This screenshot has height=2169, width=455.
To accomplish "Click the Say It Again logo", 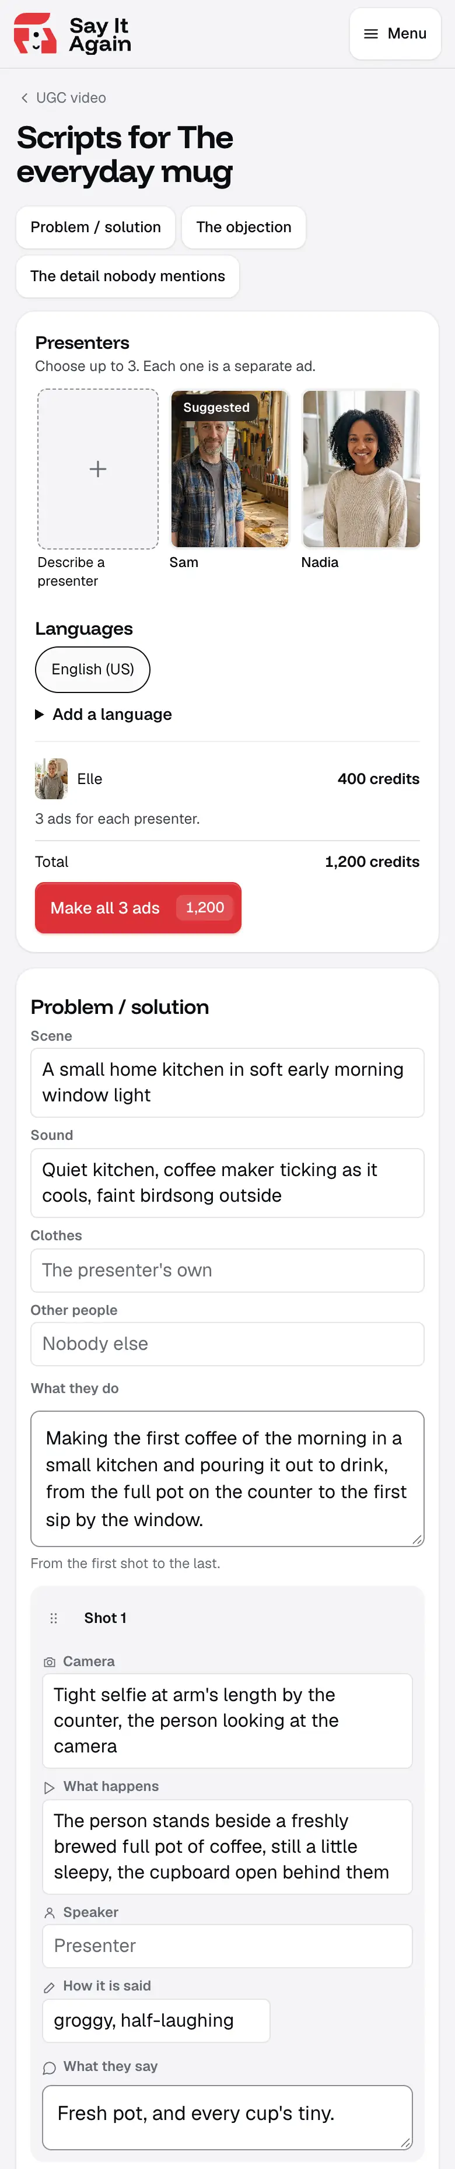I will [72, 34].
